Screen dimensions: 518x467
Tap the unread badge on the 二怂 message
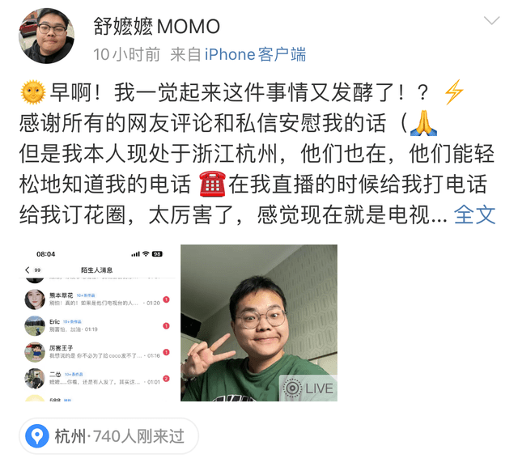tap(167, 379)
